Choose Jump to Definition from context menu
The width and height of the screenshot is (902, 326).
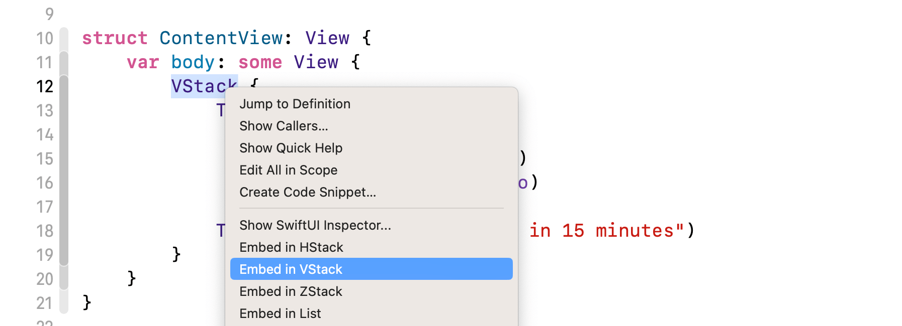[x=295, y=104]
